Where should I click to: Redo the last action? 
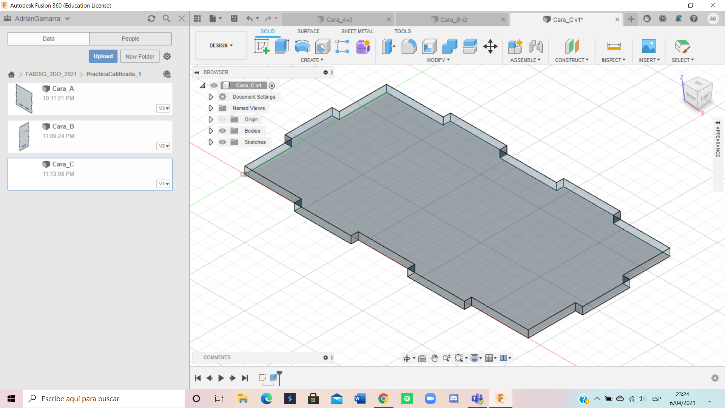pyautogui.click(x=268, y=19)
